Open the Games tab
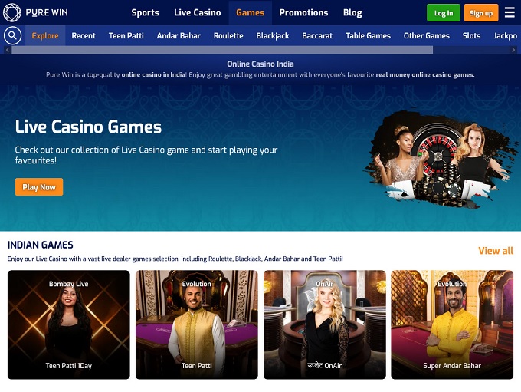Screen dimensions: 521x392 (x=251, y=12)
